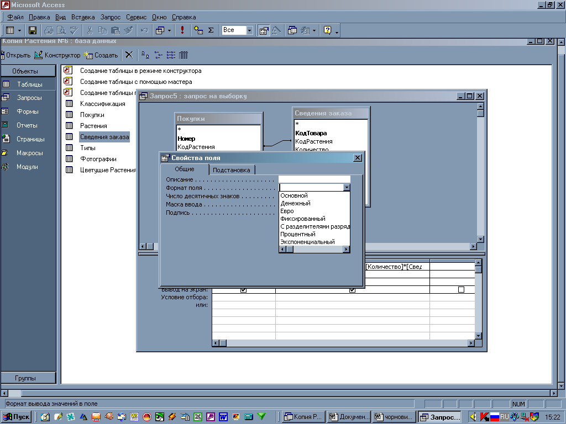Switch to Small Icons view
566x424 pixels.
158,55
